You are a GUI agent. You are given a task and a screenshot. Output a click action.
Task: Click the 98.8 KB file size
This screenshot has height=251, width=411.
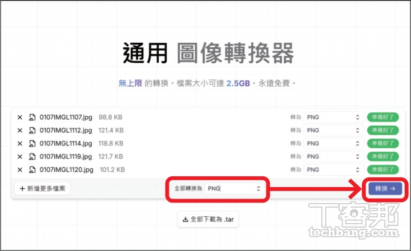pos(110,117)
